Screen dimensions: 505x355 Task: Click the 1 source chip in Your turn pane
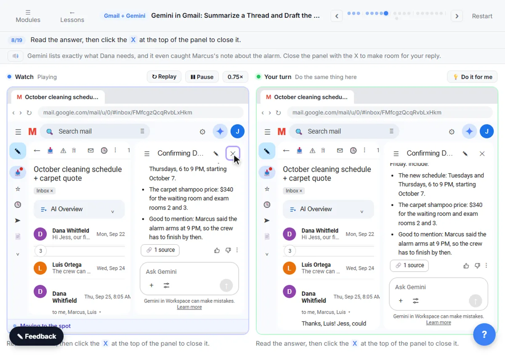[409, 265]
